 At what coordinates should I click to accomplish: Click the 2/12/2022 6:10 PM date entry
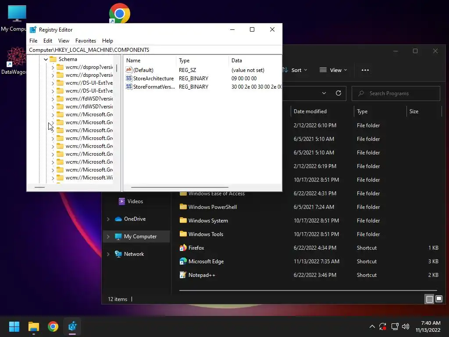coord(315,125)
